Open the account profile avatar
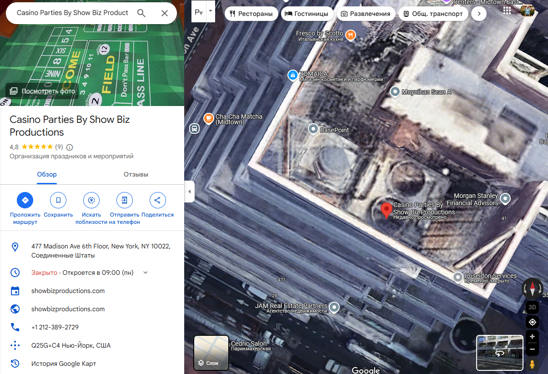The image size is (548, 374). [x=528, y=10]
